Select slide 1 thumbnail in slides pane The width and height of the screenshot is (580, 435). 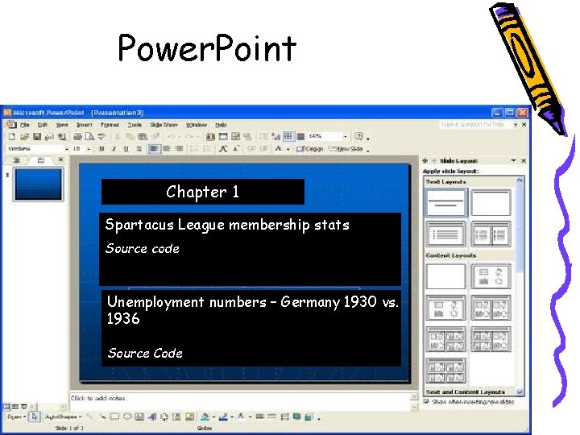[38, 184]
